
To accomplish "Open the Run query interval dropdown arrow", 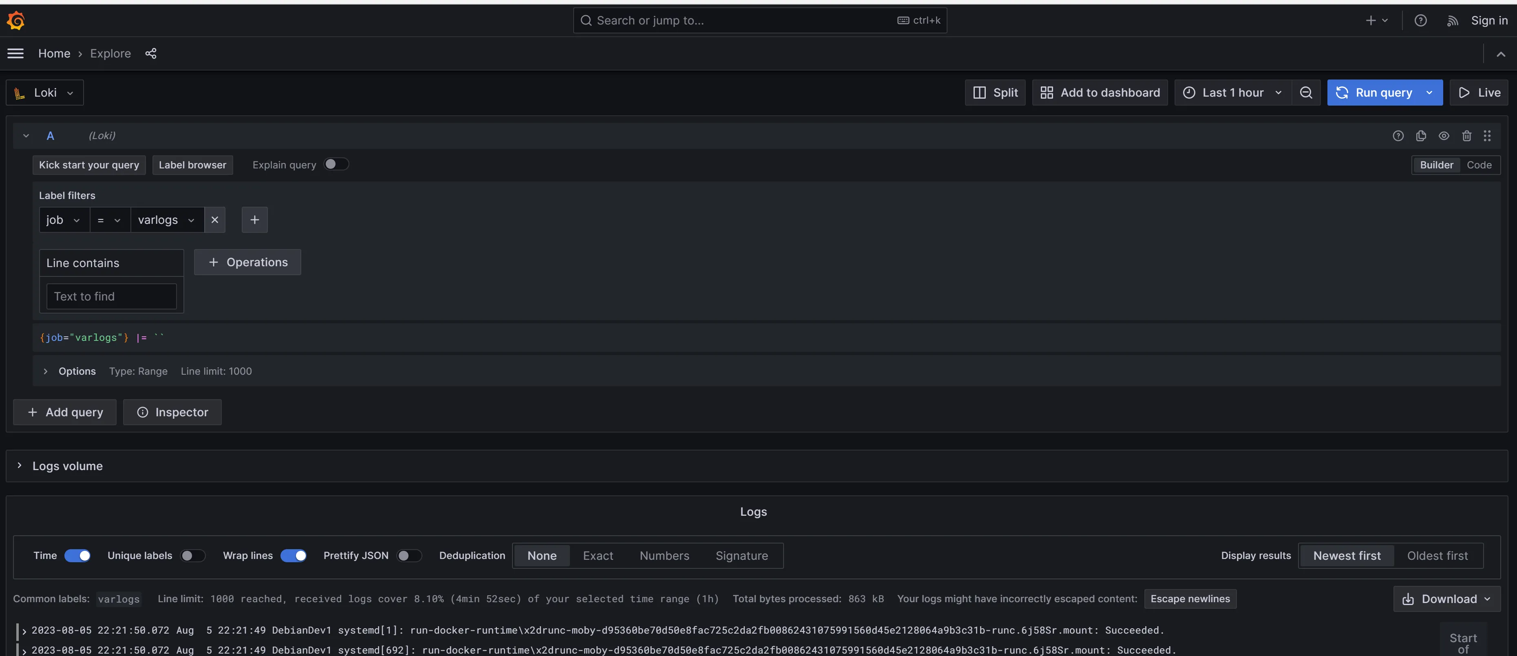I will (x=1430, y=93).
